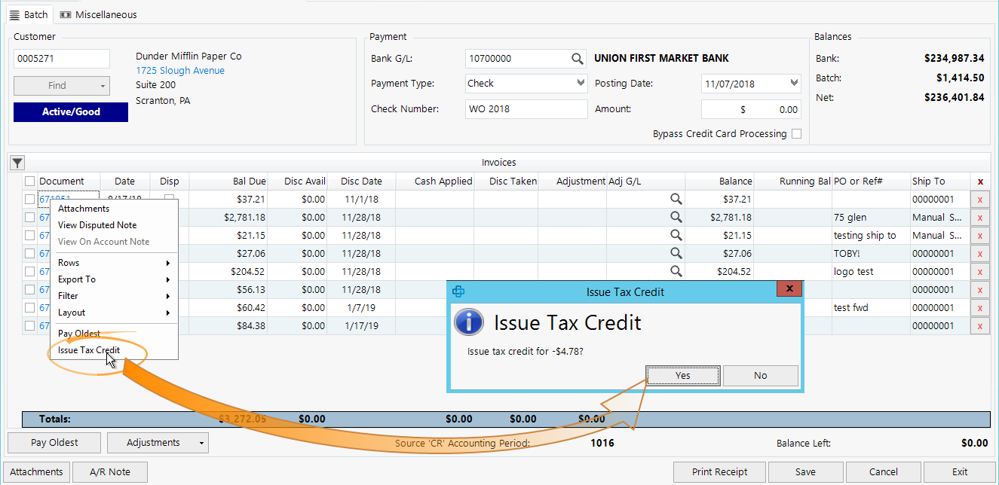Open the Bank G/L lookup magnifier
This screenshot has height=485, width=999.
[578, 58]
